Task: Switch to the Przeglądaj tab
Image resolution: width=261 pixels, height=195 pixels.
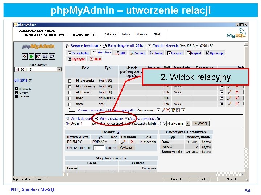Action: pos(78,53)
